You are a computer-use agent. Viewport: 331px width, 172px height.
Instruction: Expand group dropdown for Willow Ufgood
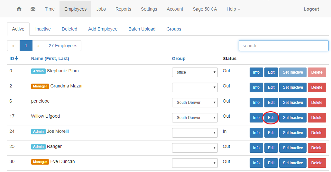point(195,118)
